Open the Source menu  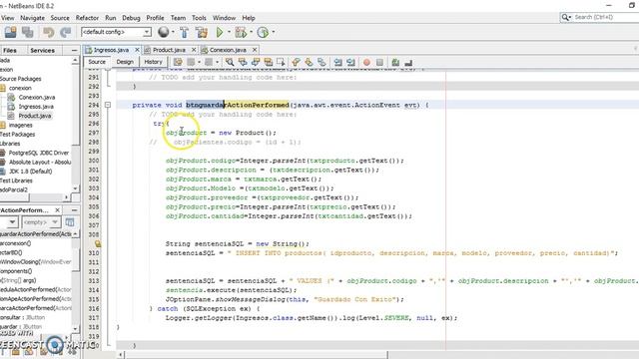click(x=60, y=18)
